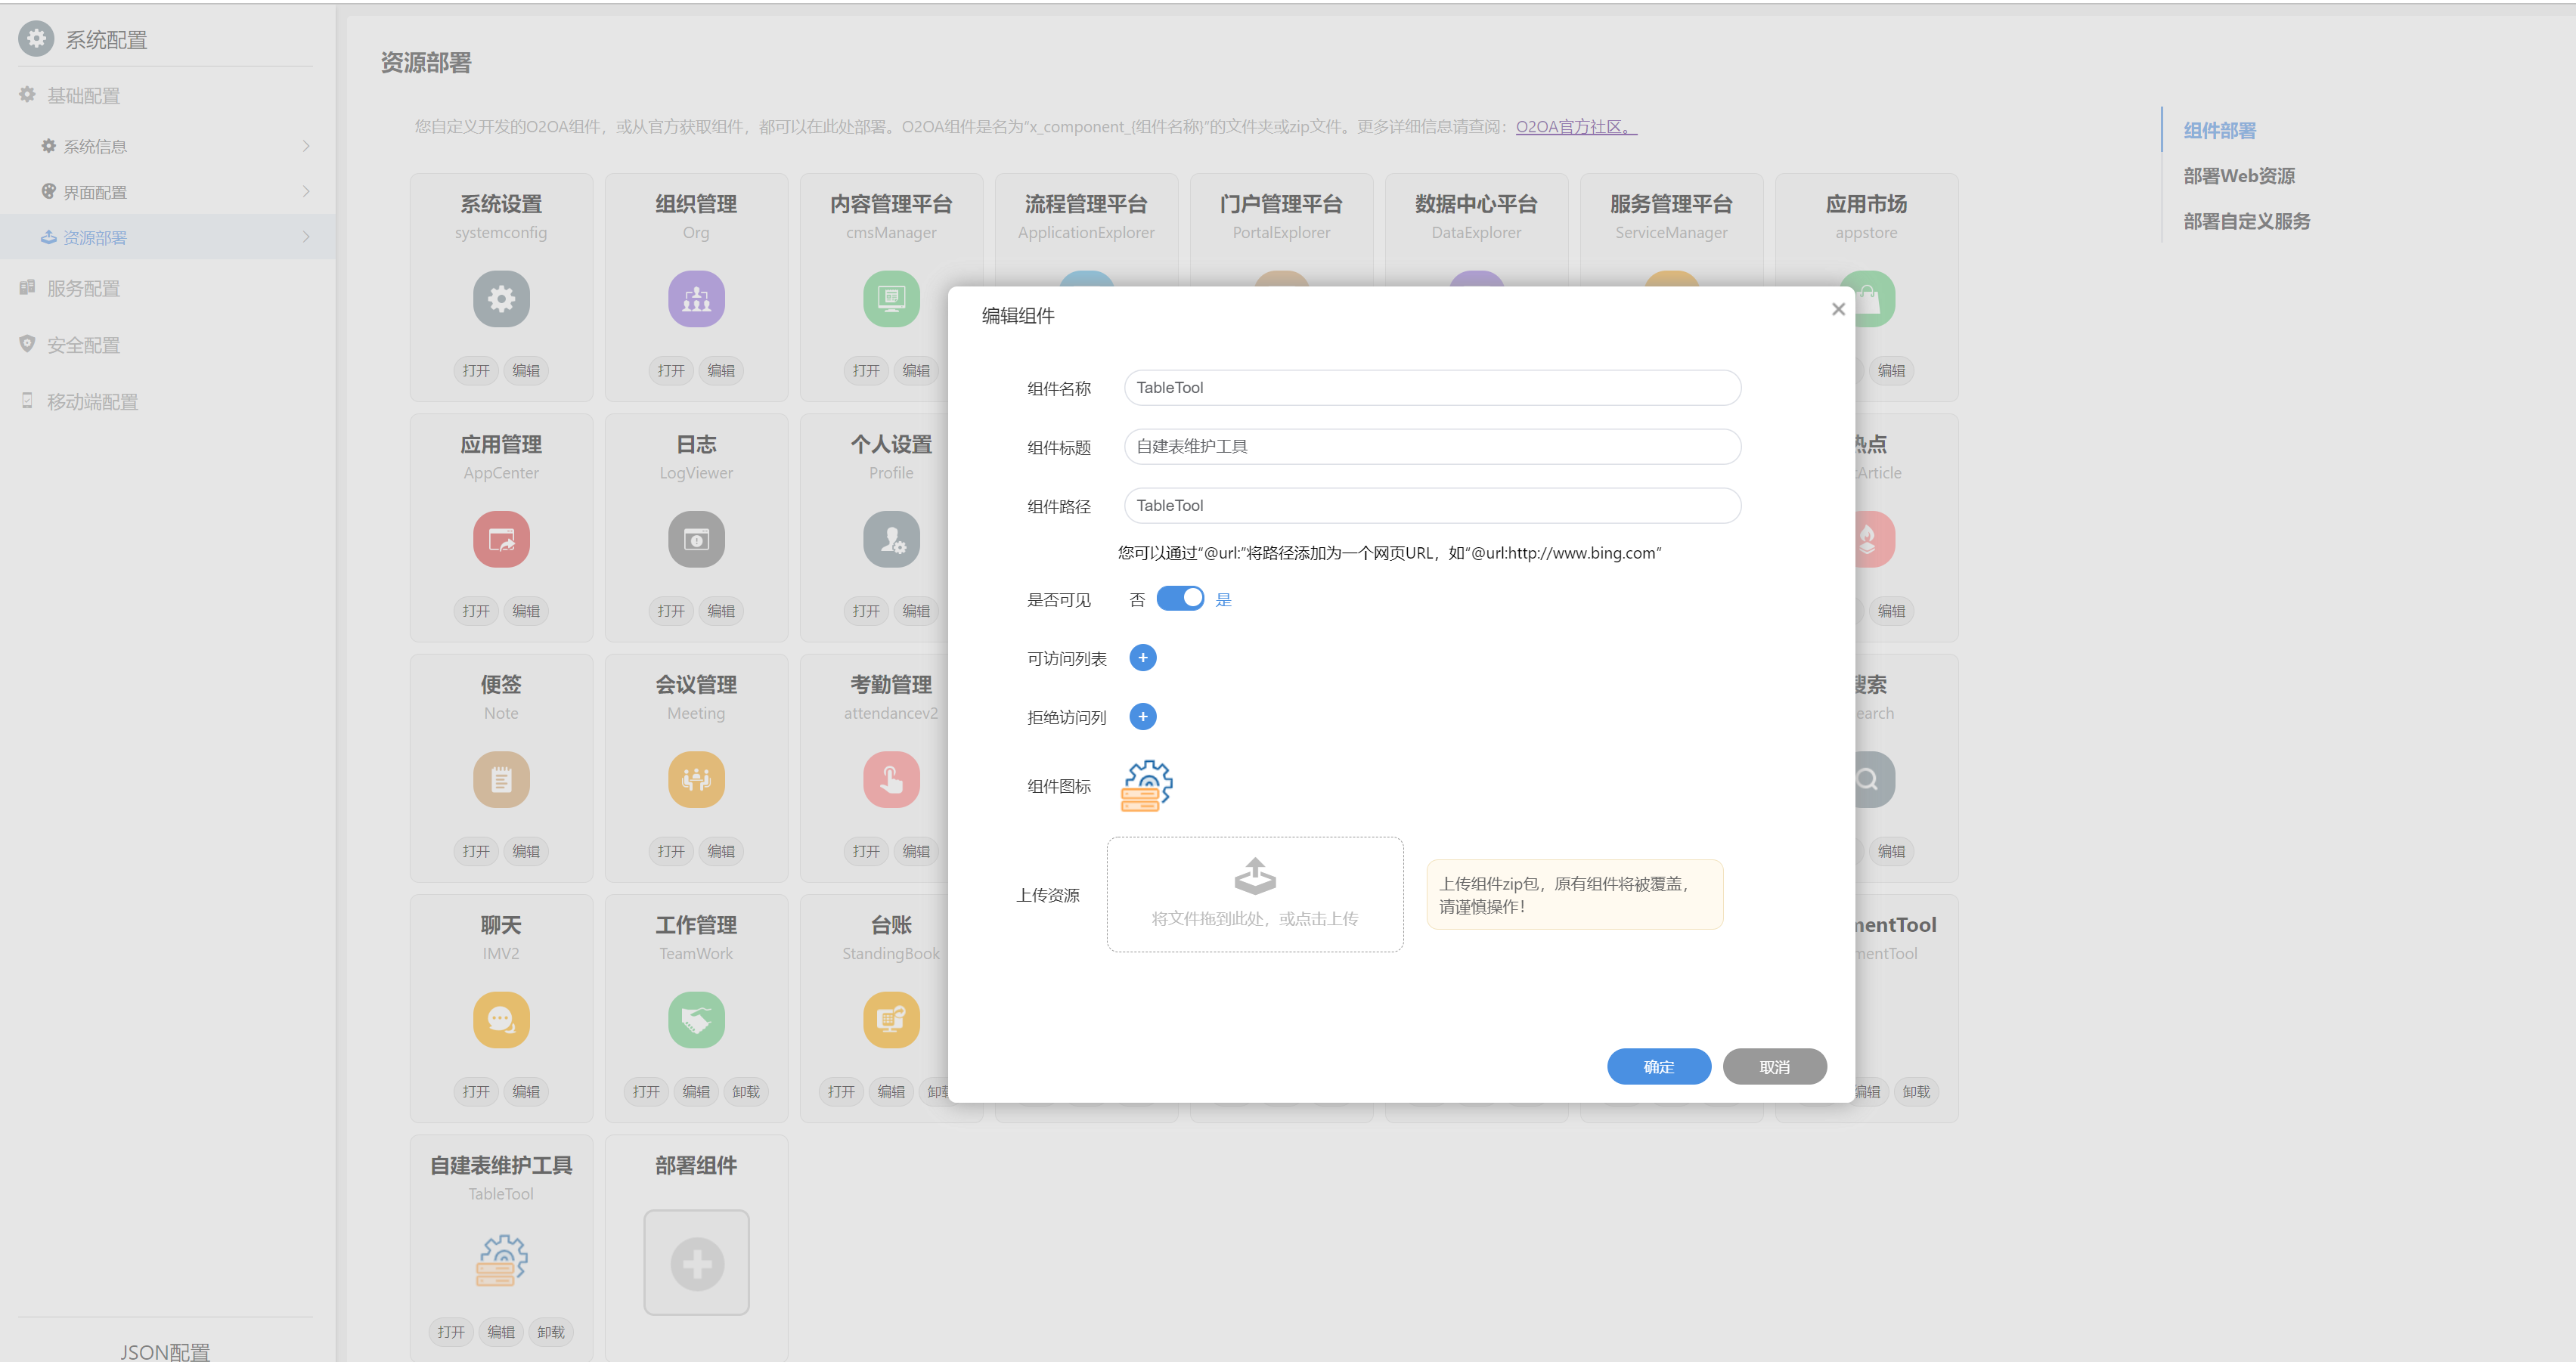Toggle the component visibility switch

[x=1180, y=598]
